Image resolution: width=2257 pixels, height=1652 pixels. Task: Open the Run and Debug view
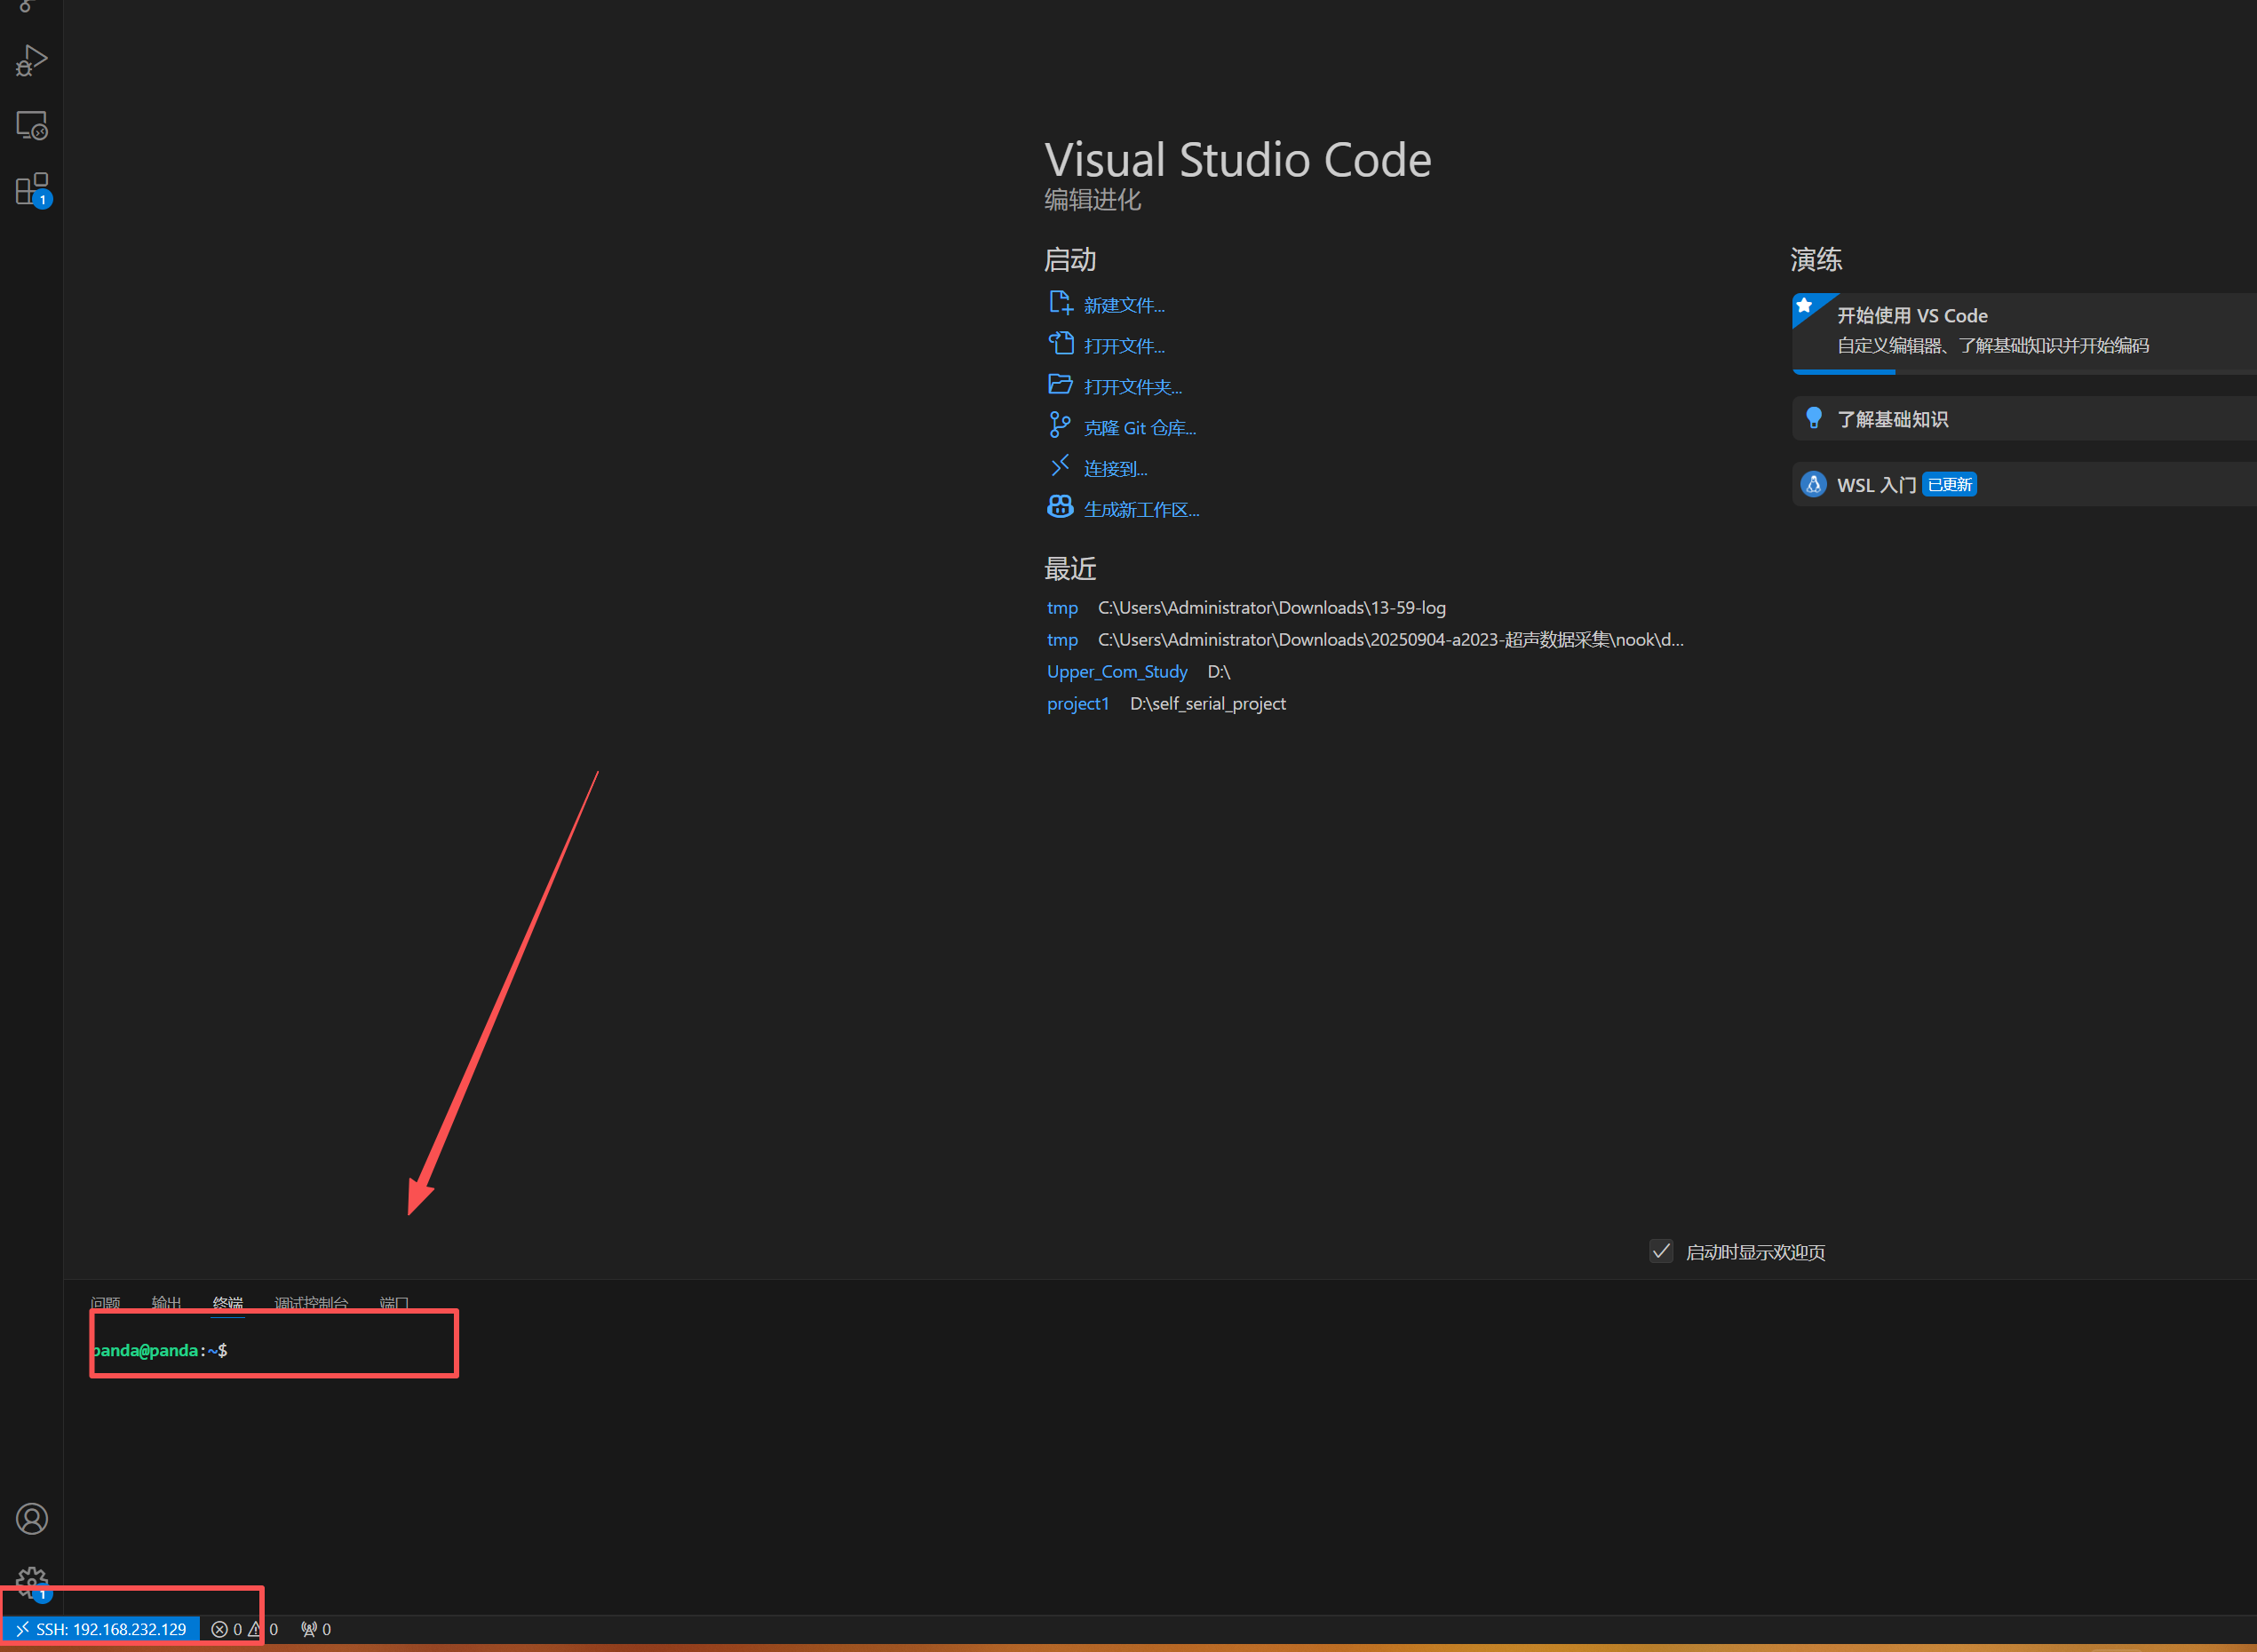(31, 61)
